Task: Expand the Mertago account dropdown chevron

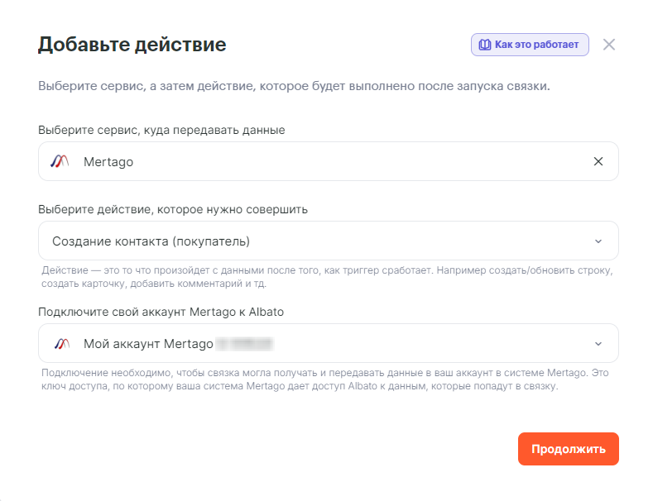Action: coord(598,343)
